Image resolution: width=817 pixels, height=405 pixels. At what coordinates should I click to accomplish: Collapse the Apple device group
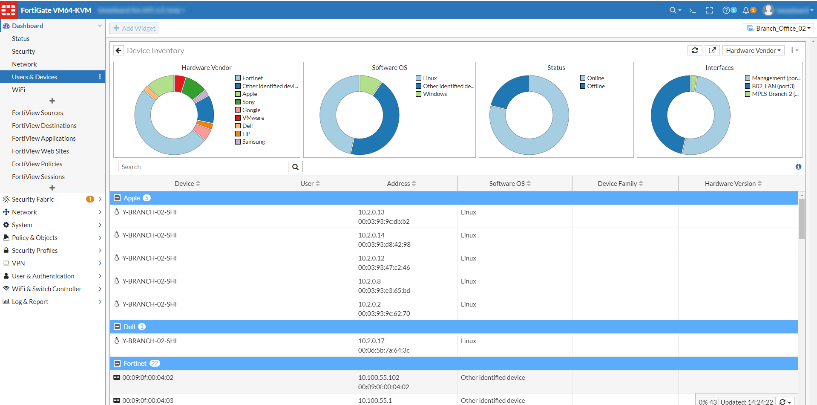(x=118, y=198)
